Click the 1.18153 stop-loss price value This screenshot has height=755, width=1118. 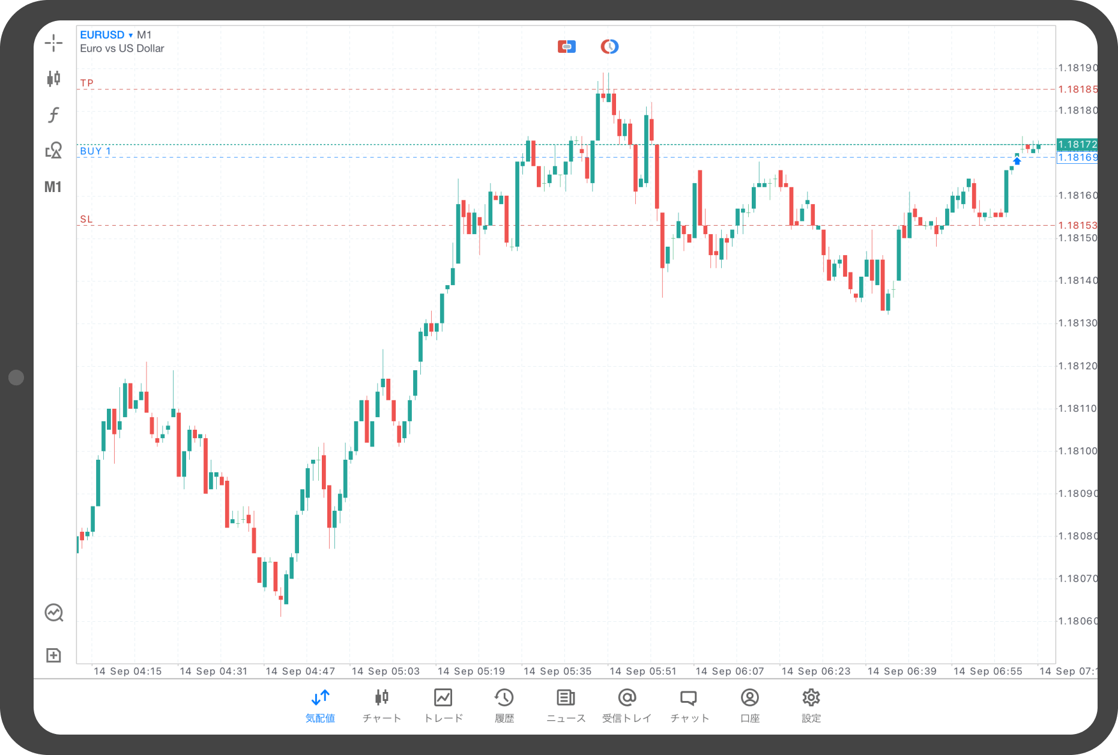click(x=1077, y=225)
